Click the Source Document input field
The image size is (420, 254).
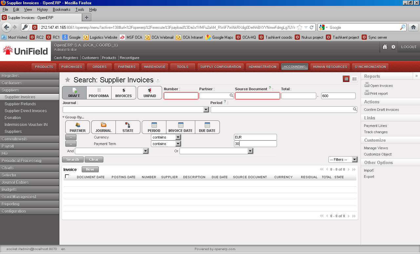click(x=257, y=96)
